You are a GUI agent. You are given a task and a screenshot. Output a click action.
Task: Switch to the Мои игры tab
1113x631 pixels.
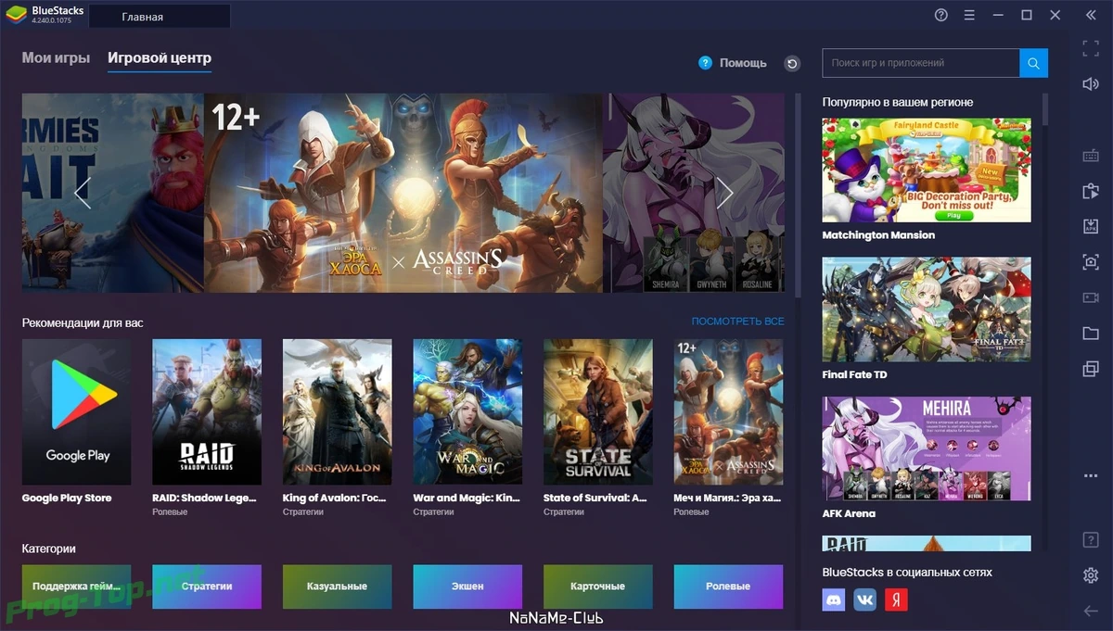pyautogui.click(x=56, y=57)
